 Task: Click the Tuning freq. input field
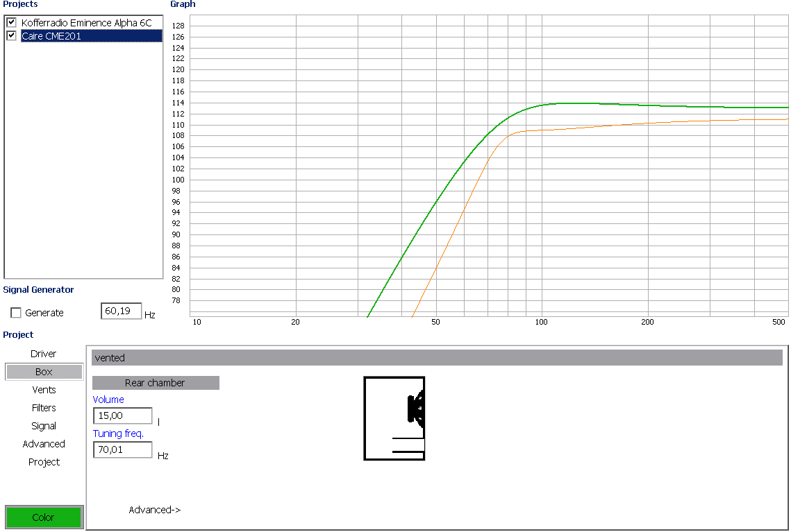[122, 449]
